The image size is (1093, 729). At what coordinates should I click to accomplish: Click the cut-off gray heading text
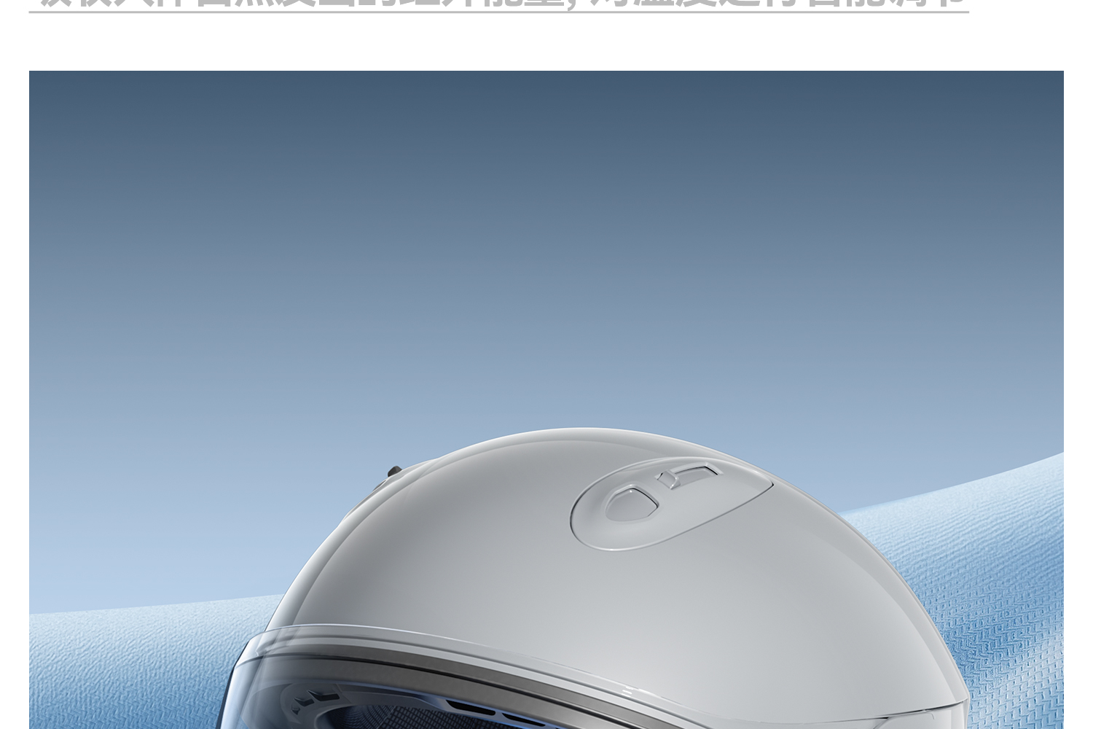(x=503, y=4)
